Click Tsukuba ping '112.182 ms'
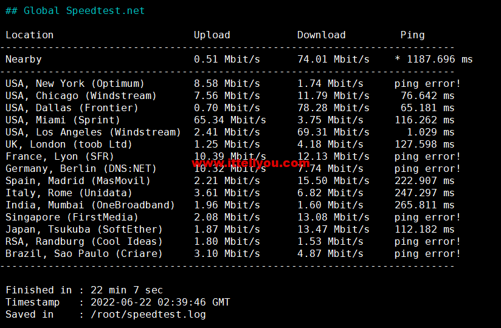The width and height of the screenshot is (501, 328). tap(424, 229)
